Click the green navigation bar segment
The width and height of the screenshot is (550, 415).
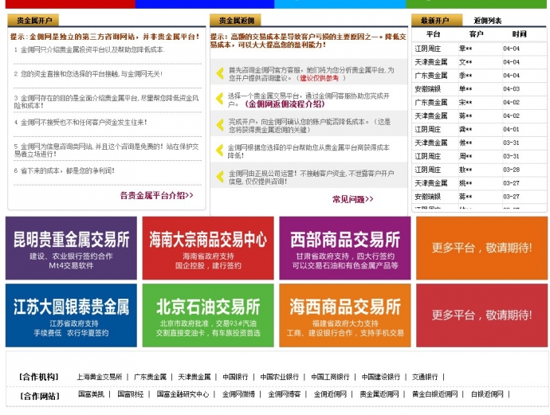477,4
